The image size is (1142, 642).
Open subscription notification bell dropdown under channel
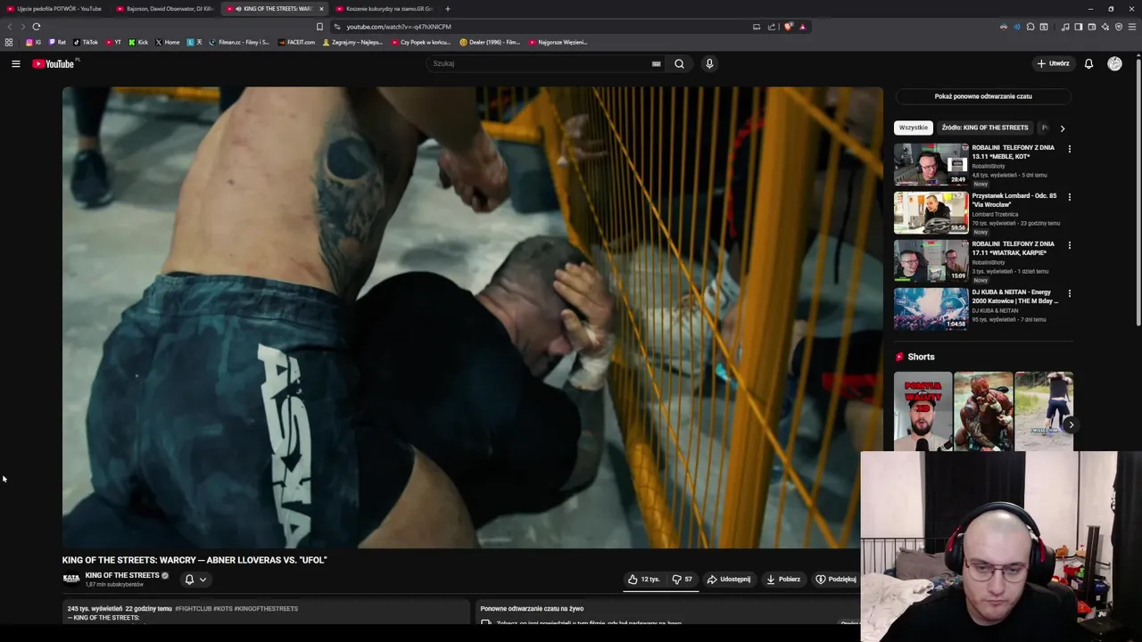(x=194, y=580)
